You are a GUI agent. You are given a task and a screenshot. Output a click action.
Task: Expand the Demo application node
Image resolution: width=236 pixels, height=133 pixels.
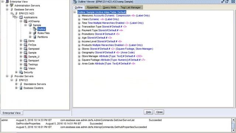[21, 41]
